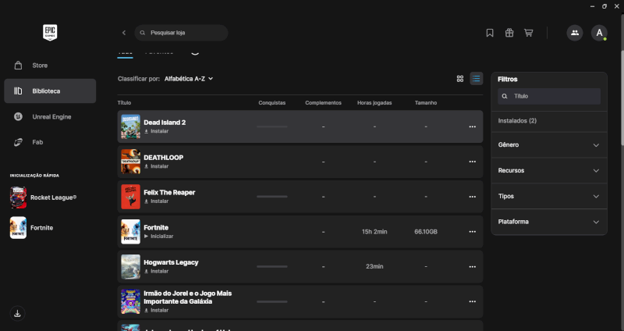Viewport: 624px width, 331px height.
Task: Expand the Recursos filter
Action: coord(549,171)
